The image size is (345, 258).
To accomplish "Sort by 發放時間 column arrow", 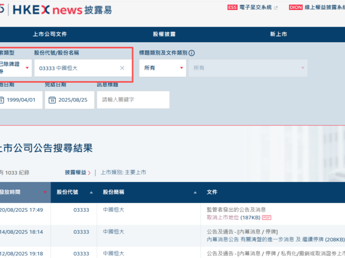I will pos(45,192).
